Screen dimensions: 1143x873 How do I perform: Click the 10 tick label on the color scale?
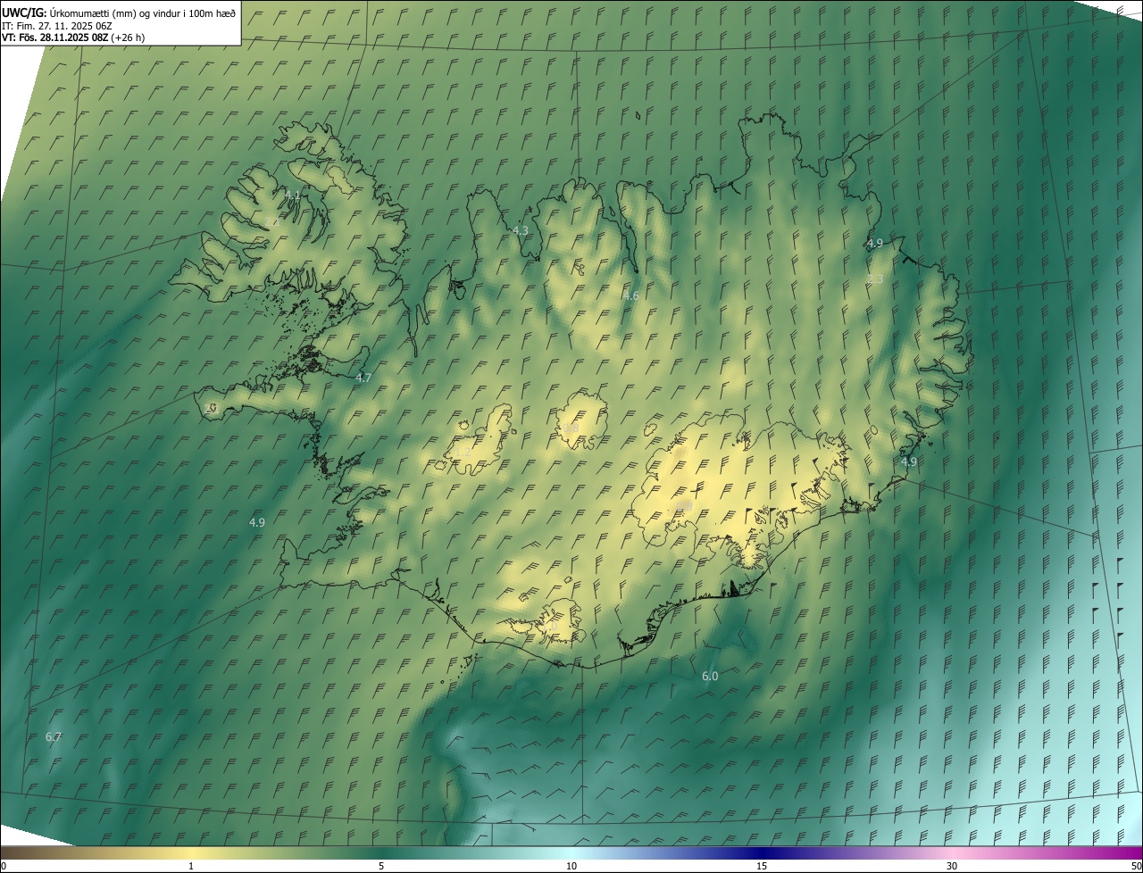coord(571,866)
